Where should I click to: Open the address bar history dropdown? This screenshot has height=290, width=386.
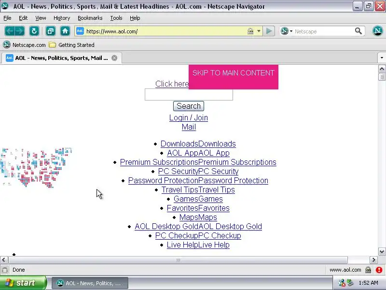[x=259, y=31]
